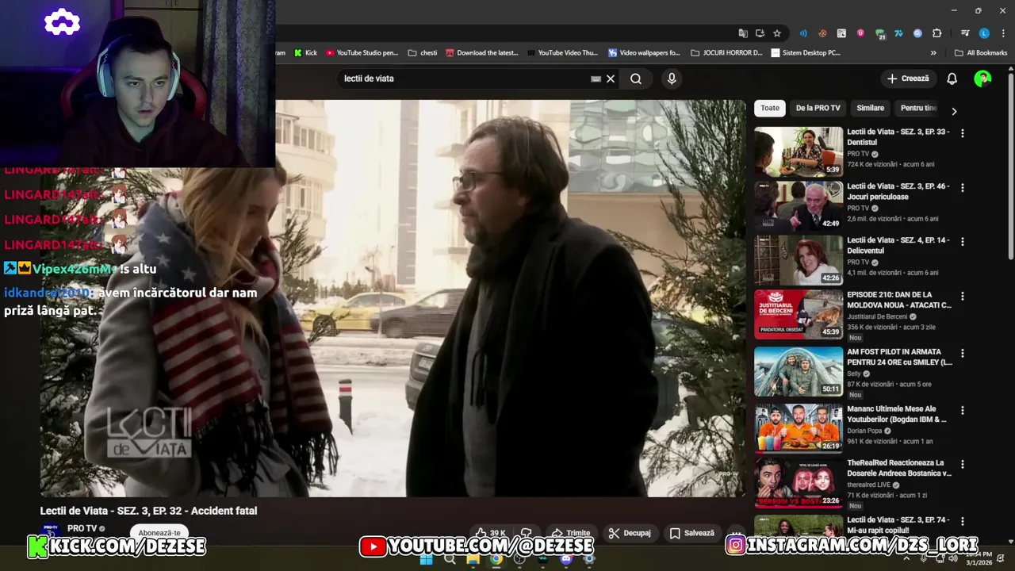Screen dimensions: 1015x571
Task: Show more filter chips with right arrow
Action: (954, 111)
